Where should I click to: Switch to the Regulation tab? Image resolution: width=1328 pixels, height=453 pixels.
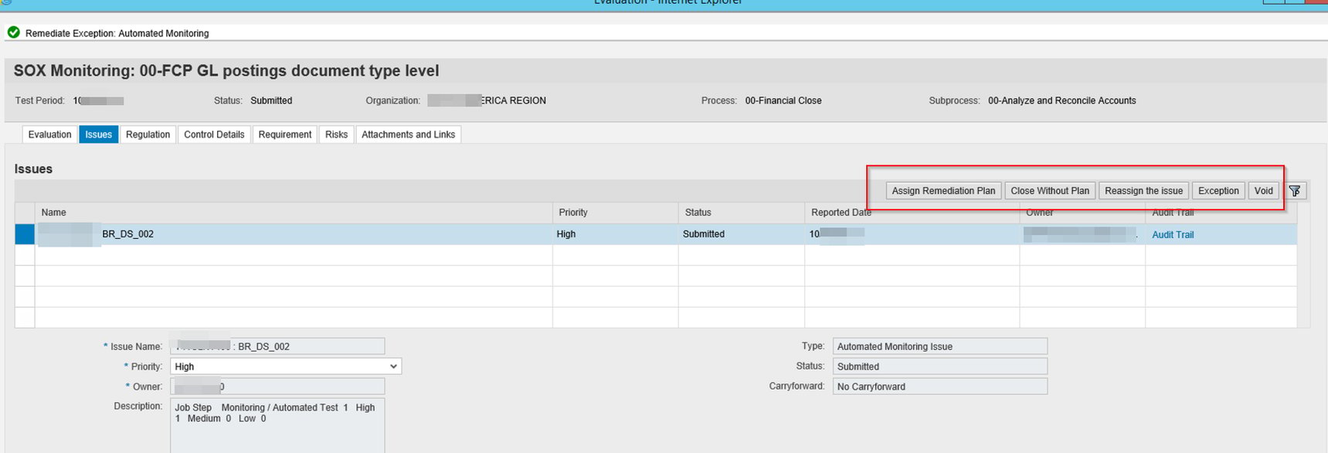(148, 135)
